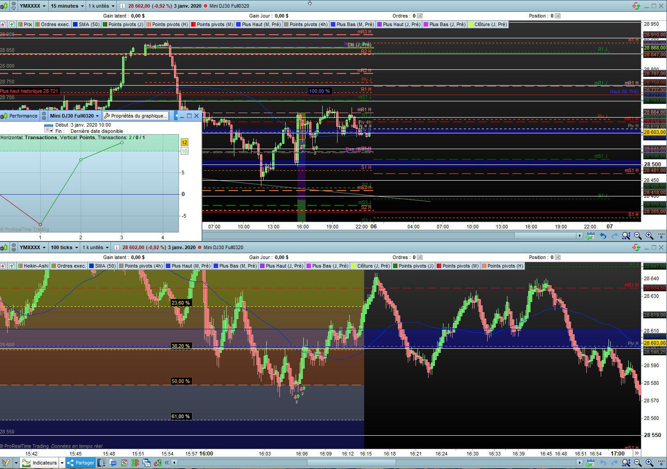Click the top chart's redo arrow

pyautogui.click(x=614, y=236)
